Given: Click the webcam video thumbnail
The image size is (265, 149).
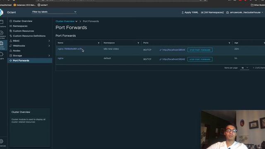Looking at the screenshot, I should click(233, 130).
